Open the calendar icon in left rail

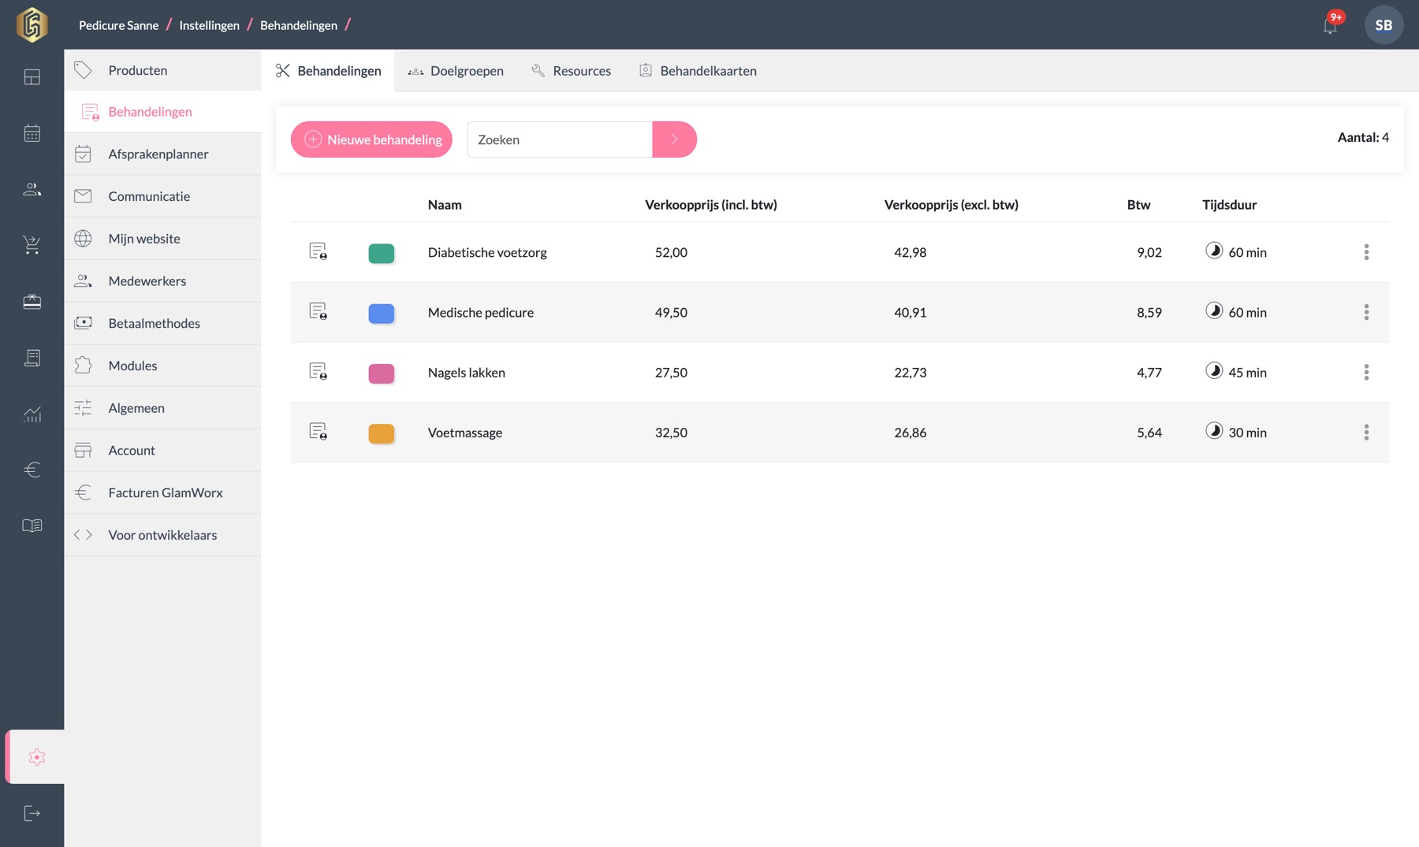[x=32, y=133]
